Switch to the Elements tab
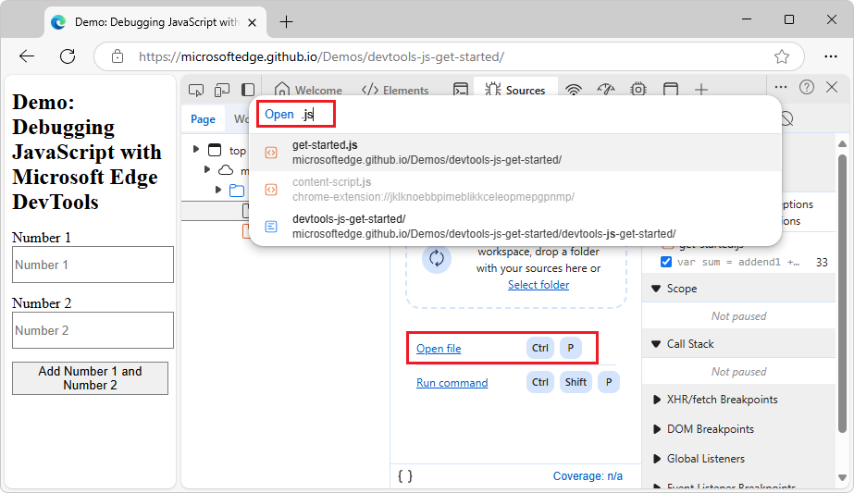The height and width of the screenshot is (493, 854). coord(395,90)
